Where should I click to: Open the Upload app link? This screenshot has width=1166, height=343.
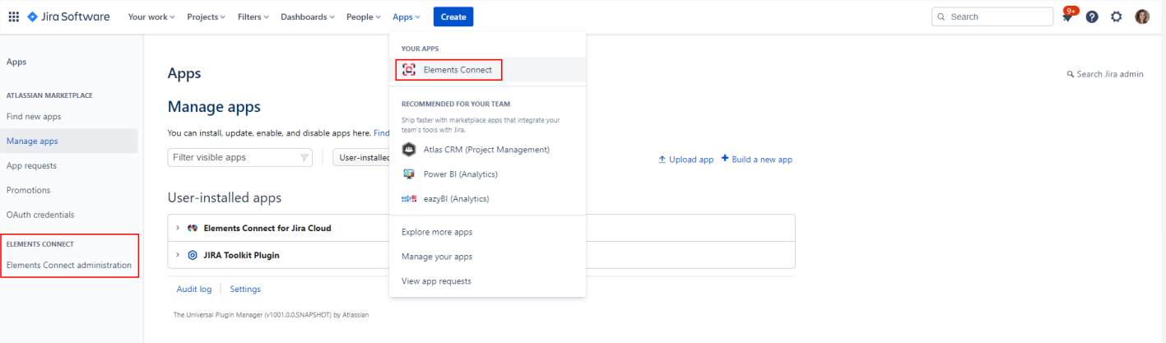685,160
